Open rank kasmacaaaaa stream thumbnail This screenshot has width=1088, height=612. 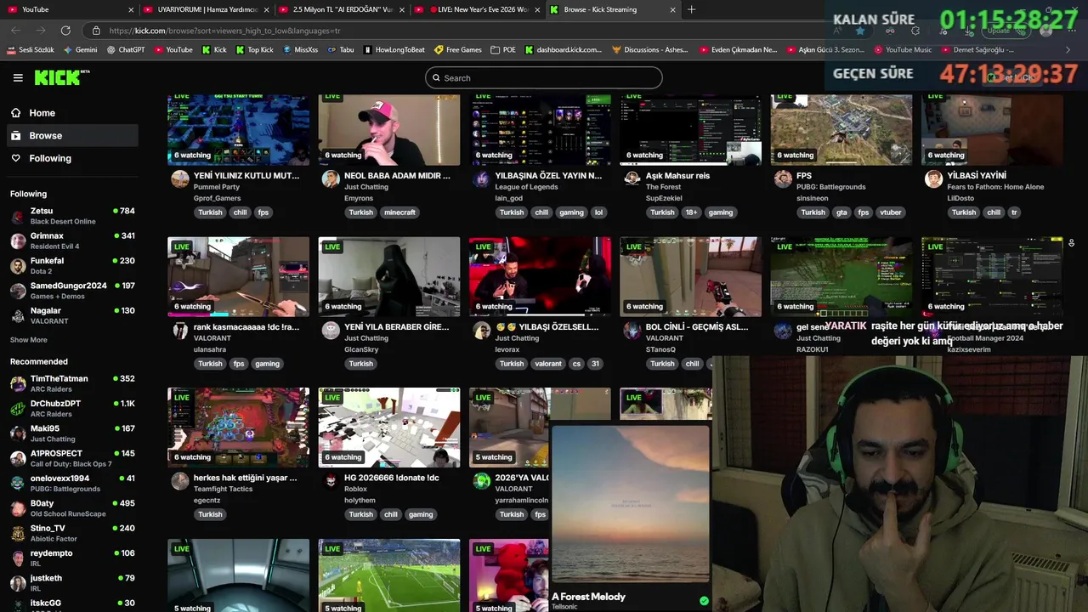point(239,276)
